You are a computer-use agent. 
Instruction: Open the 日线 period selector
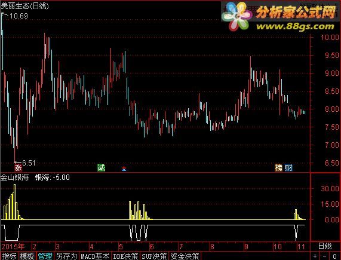pyautogui.click(x=325, y=246)
